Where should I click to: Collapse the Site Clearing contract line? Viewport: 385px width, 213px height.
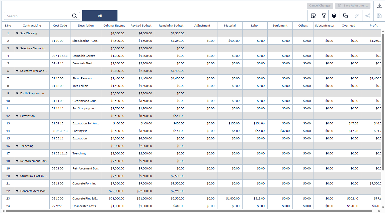click(x=17, y=33)
